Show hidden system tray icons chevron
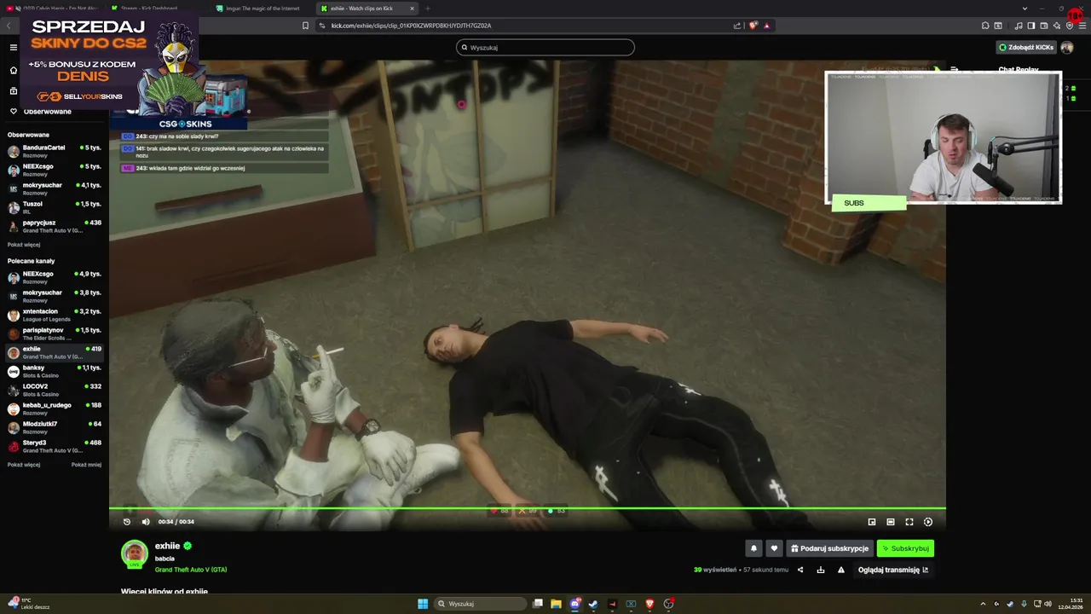This screenshot has width=1091, height=614. click(x=983, y=604)
